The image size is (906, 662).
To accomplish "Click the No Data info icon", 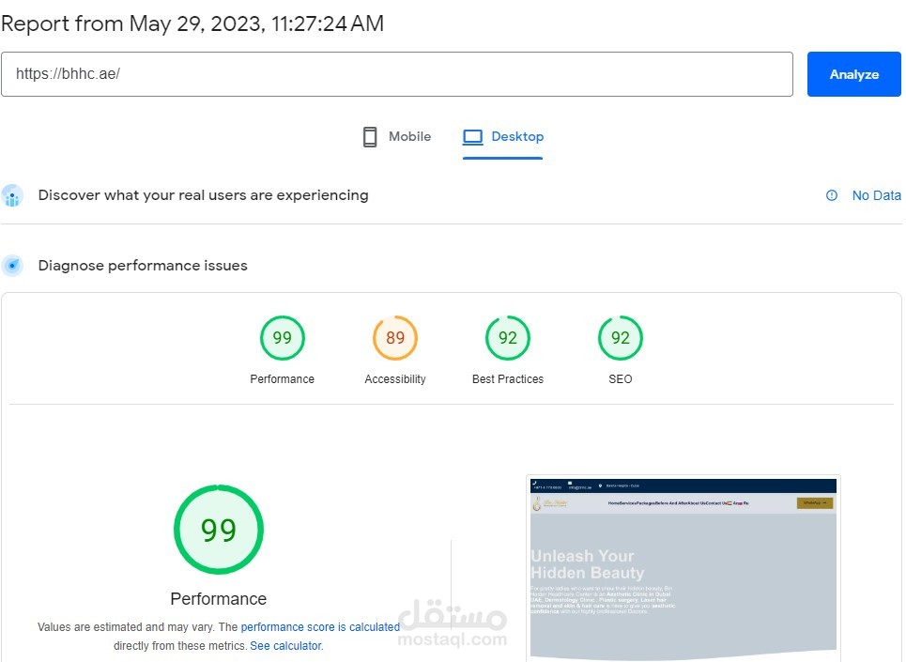I will tap(832, 195).
